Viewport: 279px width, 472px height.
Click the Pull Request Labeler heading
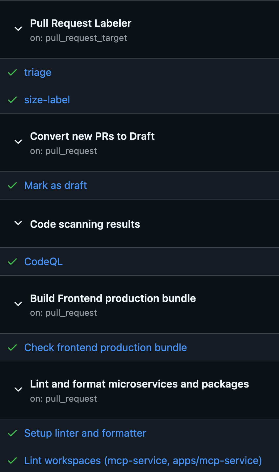(x=81, y=24)
